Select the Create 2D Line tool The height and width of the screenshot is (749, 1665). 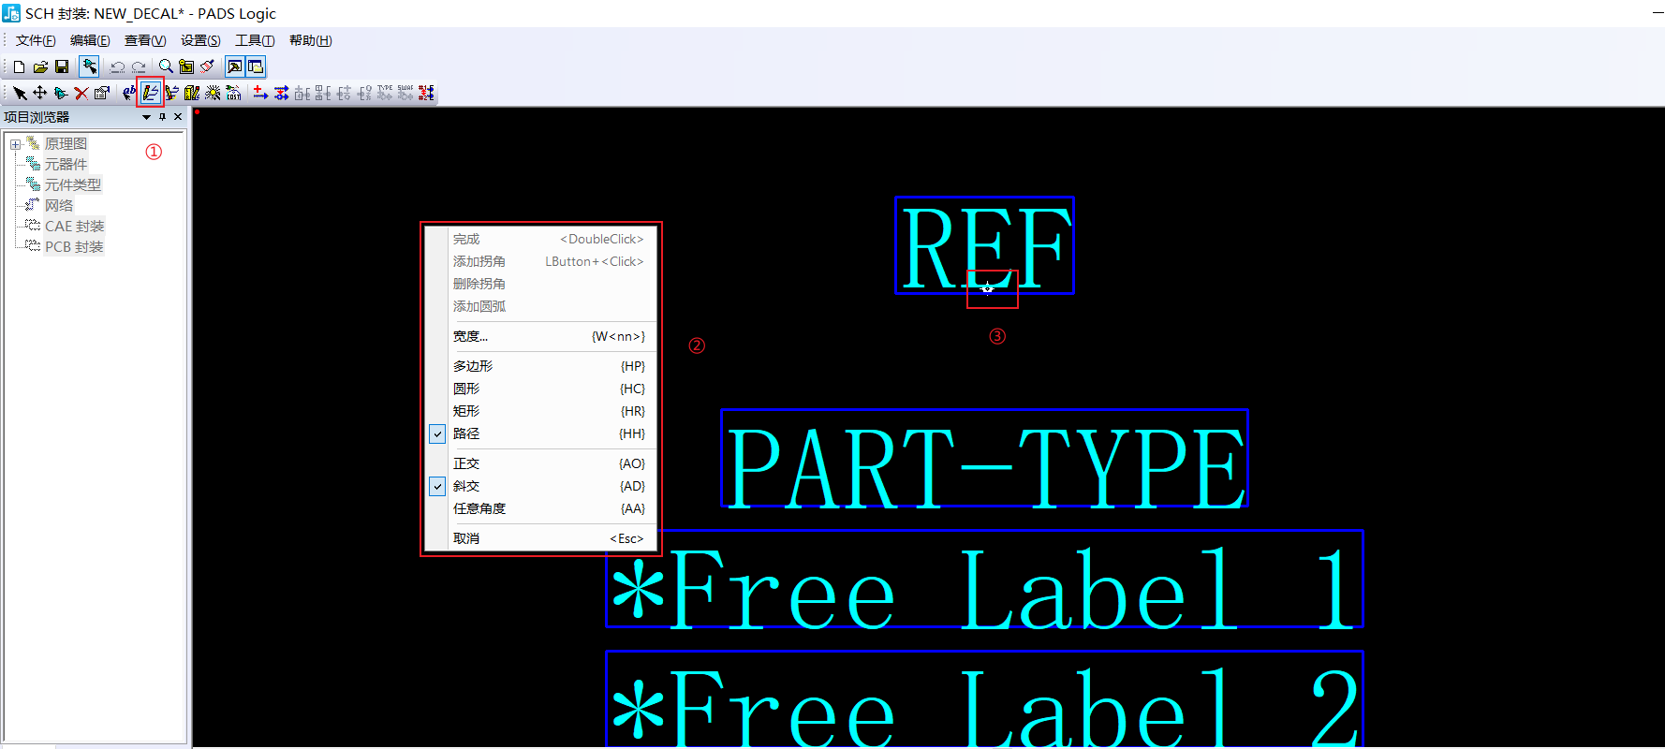coord(150,93)
